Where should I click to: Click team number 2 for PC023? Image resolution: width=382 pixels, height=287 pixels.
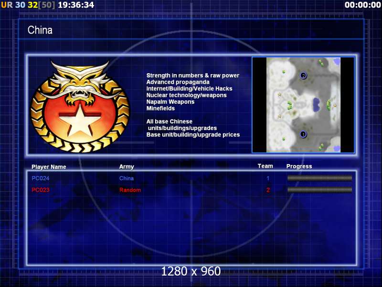(x=268, y=190)
